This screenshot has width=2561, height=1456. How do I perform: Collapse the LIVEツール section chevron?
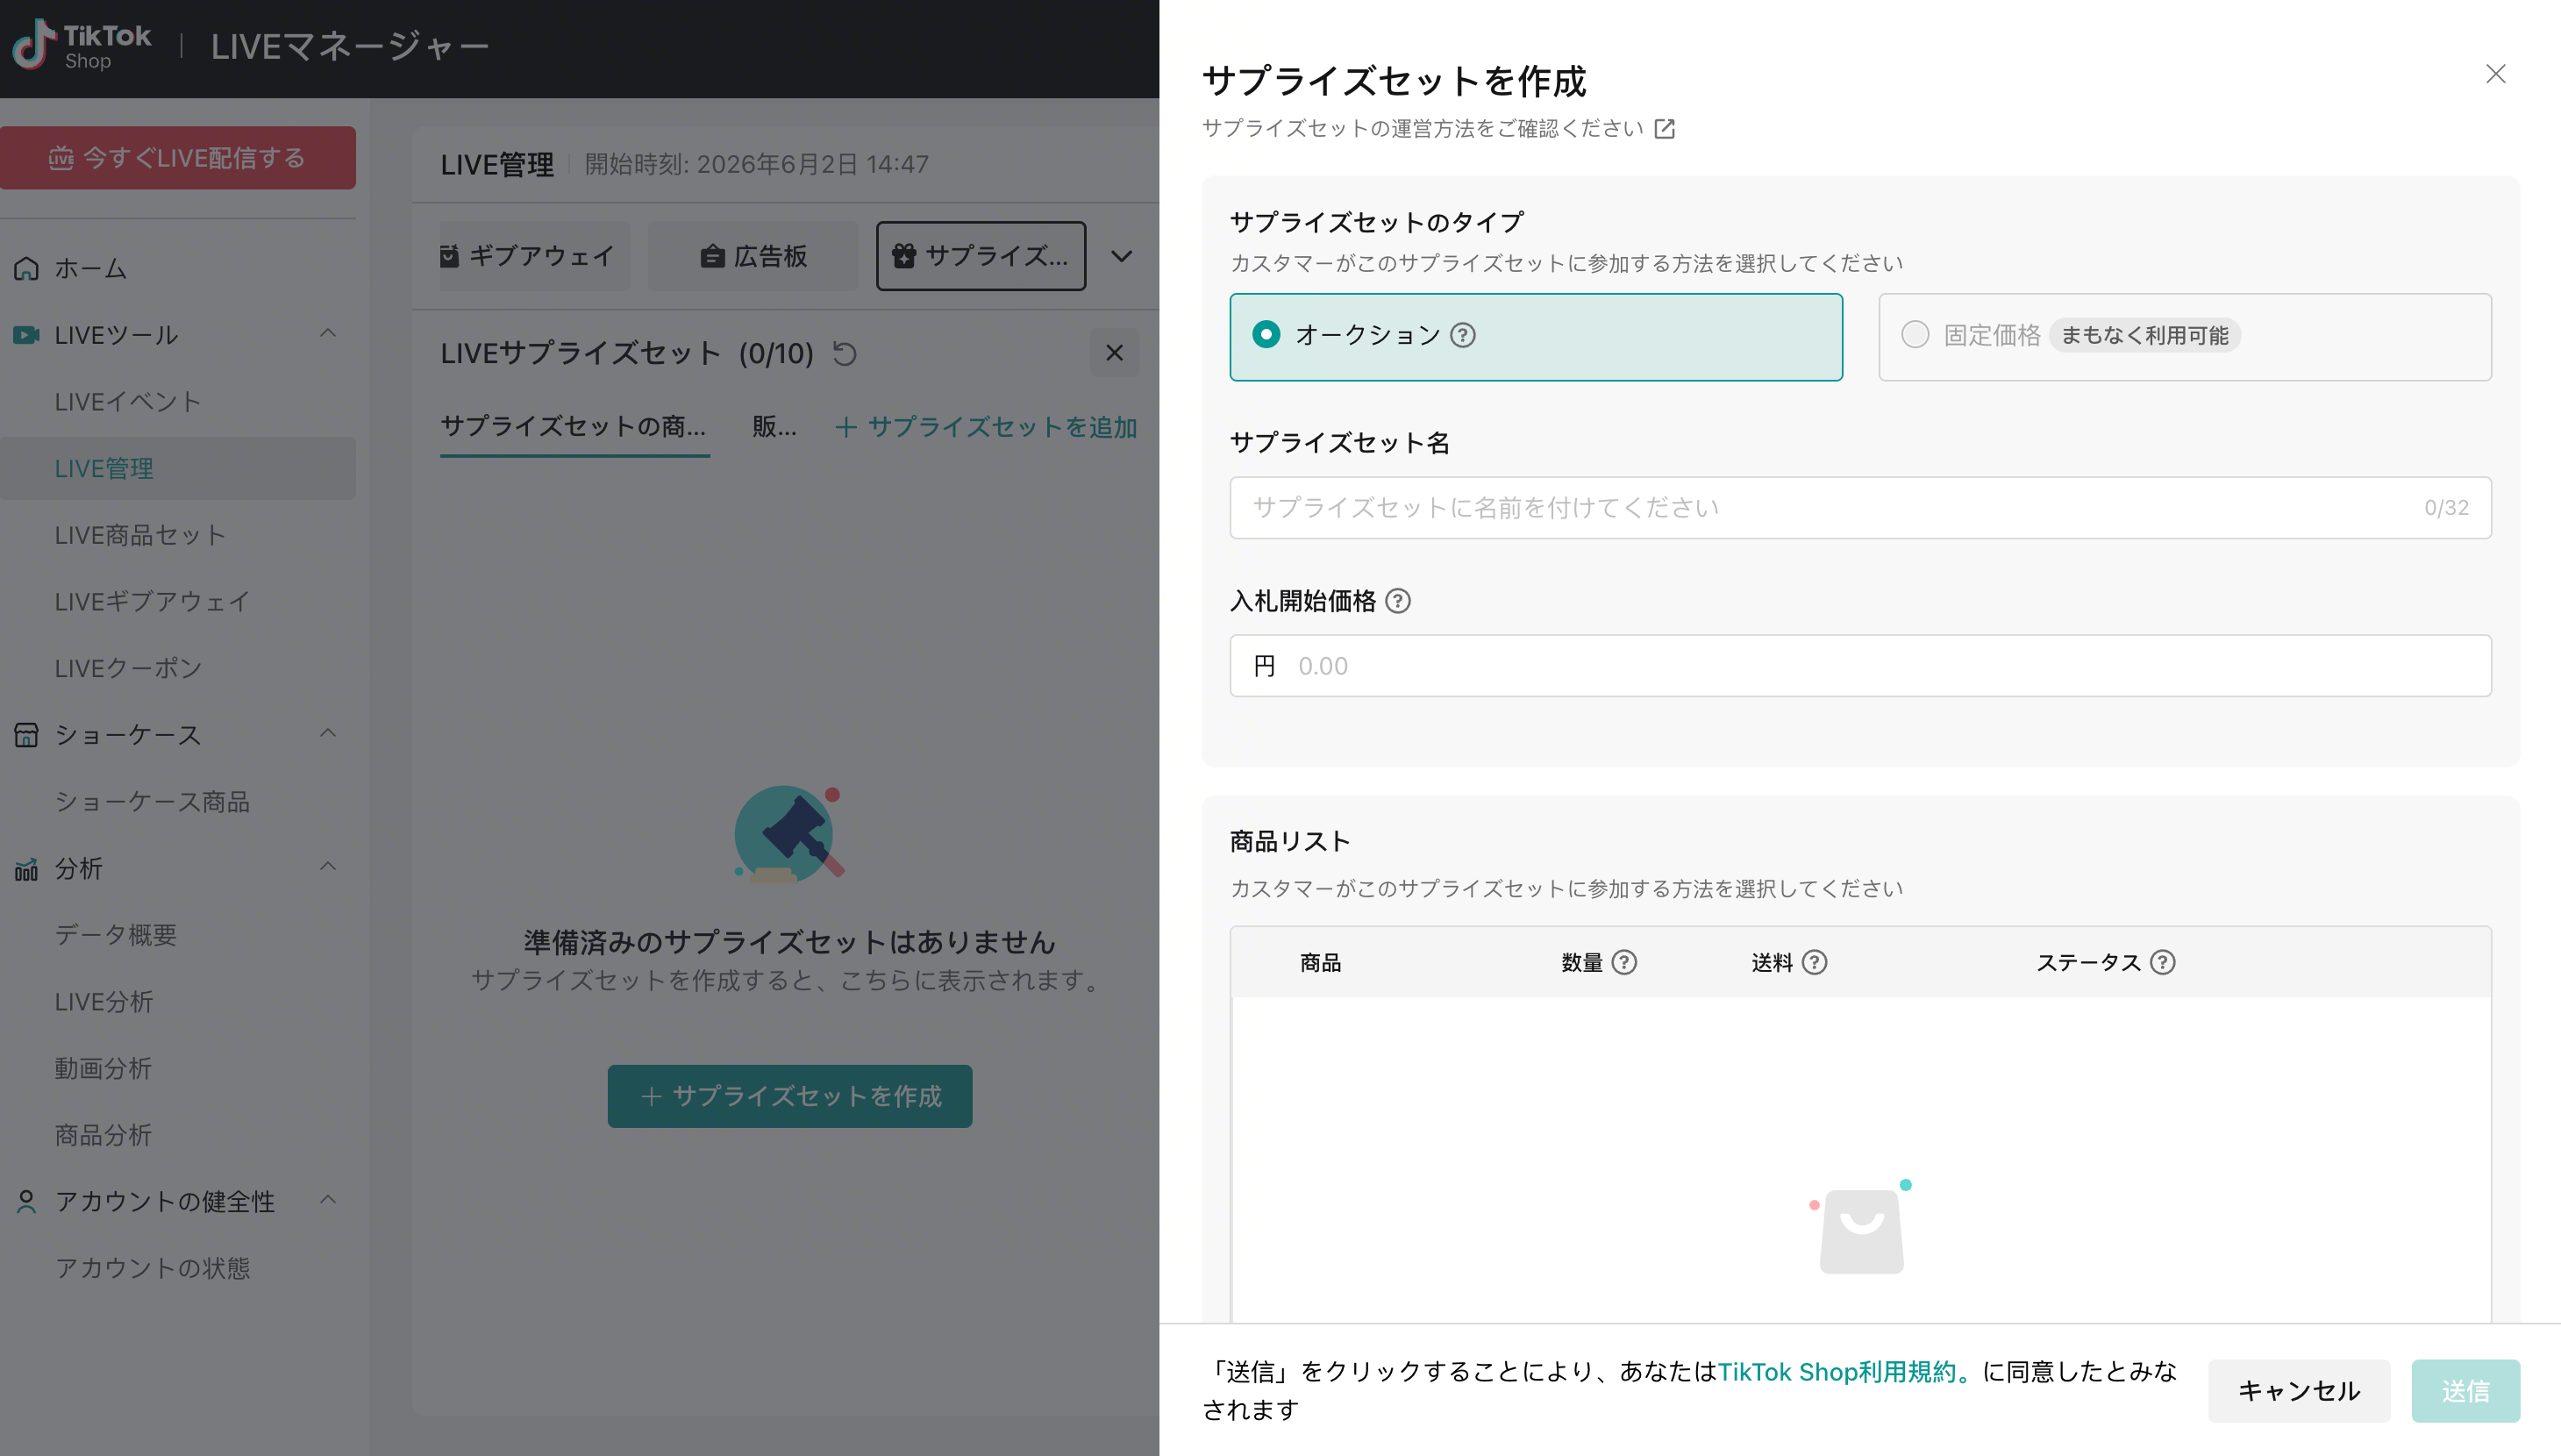[328, 333]
